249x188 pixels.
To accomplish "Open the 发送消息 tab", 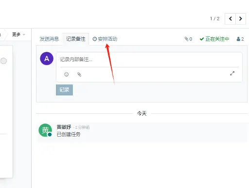I will click(49, 39).
